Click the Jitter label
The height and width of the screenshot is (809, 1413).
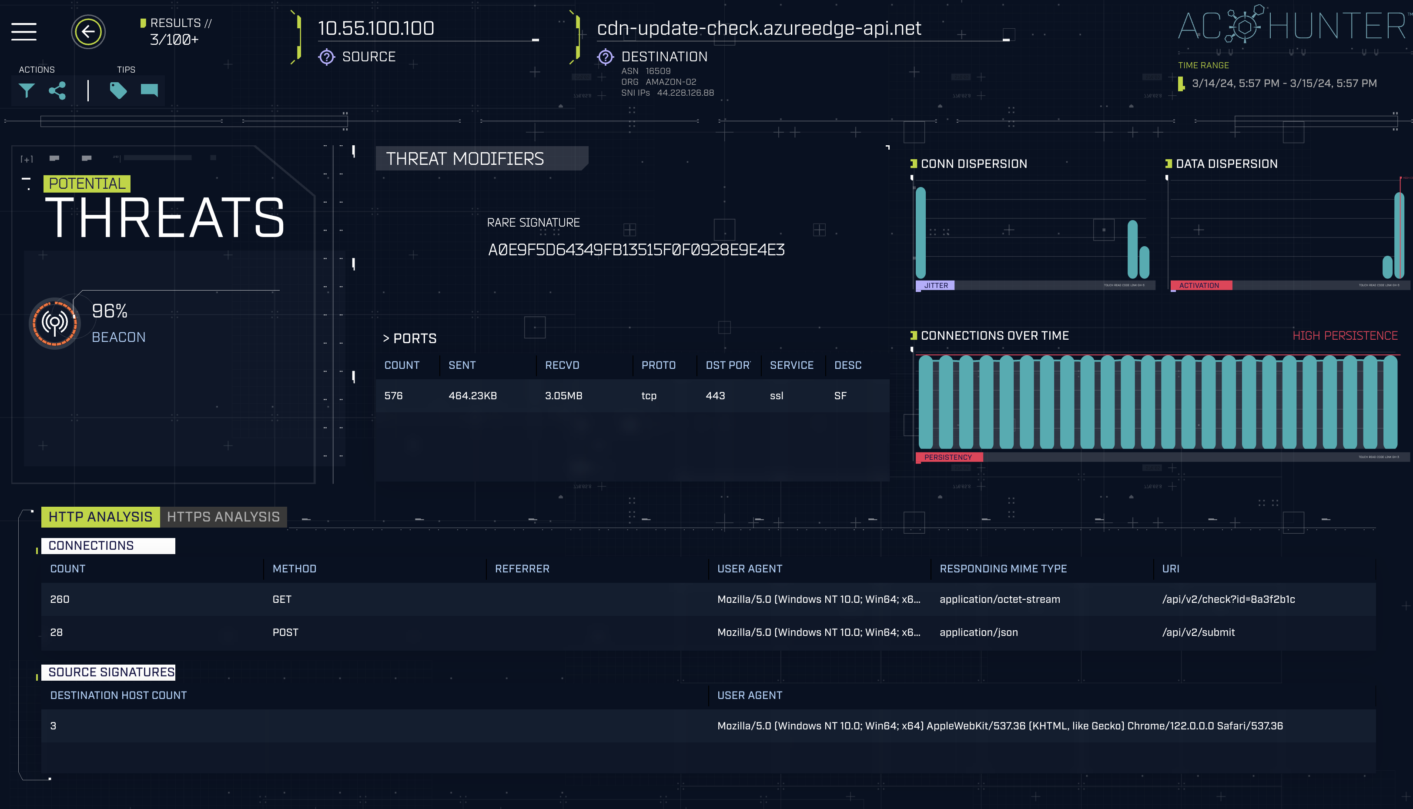[x=936, y=285]
